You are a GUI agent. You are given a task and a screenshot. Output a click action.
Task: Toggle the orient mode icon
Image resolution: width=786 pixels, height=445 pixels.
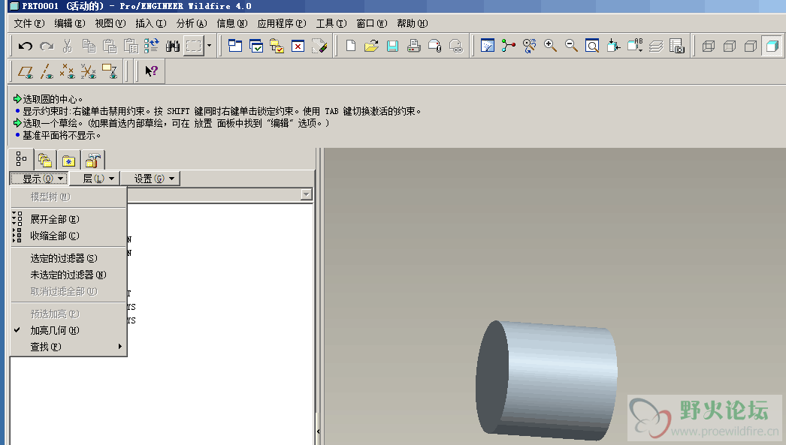point(529,47)
